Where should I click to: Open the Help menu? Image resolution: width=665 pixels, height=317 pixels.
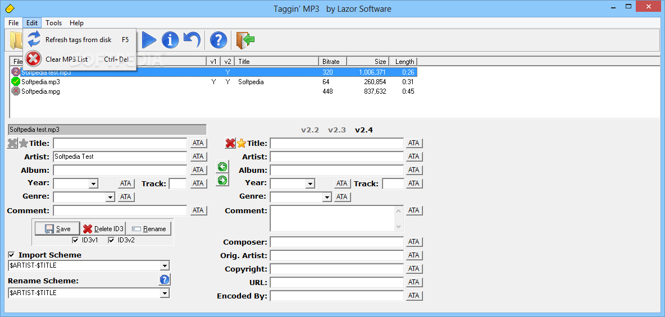point(77,23)
